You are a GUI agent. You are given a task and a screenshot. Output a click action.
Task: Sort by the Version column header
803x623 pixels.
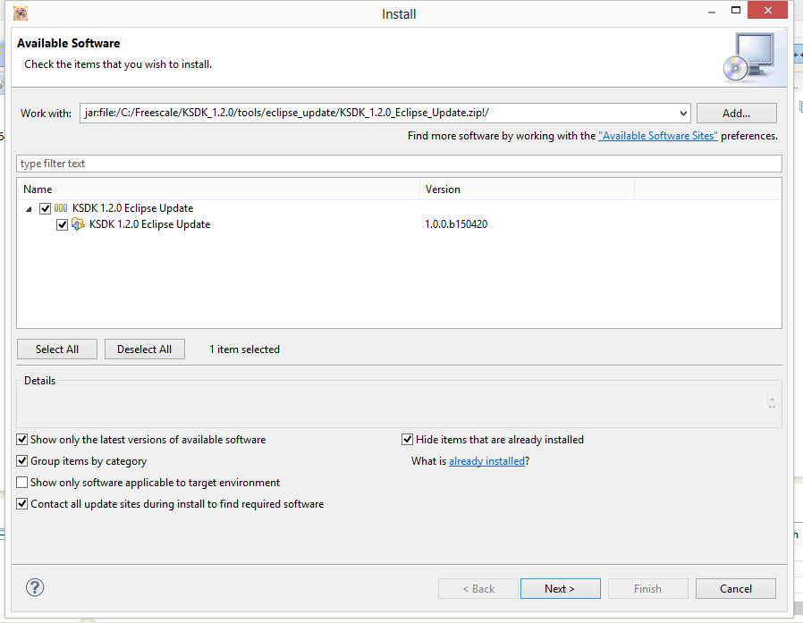click(x=526, y=189)
